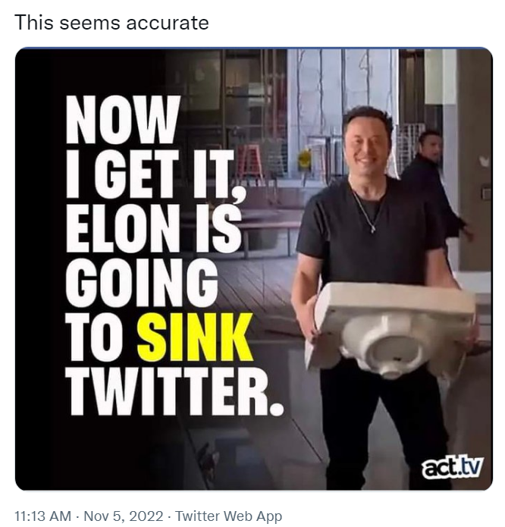Click the black area left of the caption
The height and width of the screenshot is (527, 505).
(38, 265)
